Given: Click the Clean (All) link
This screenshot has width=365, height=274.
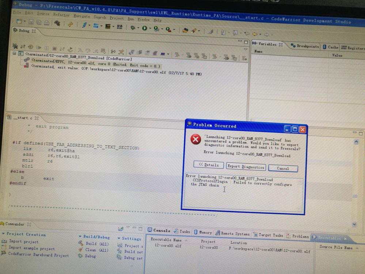Looking at the screenshot, I should (x=97, y=250).
